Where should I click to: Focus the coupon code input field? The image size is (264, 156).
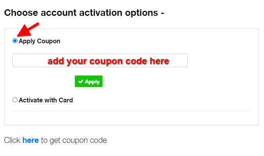[x=100, y=61]
